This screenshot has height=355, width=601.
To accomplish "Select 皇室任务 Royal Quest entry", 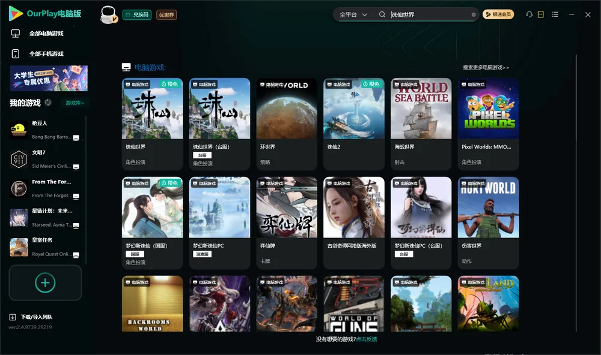I will [45, 247].
